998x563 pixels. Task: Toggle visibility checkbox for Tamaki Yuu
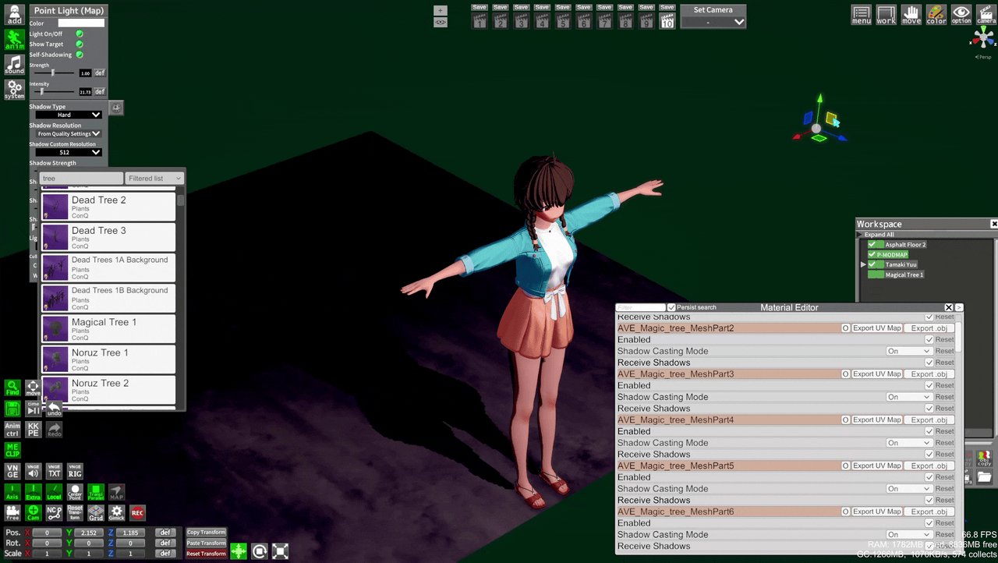pos(872,264)
